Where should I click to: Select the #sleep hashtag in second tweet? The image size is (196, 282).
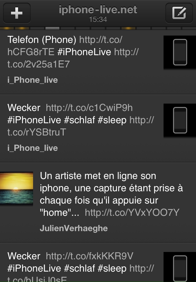pyautogui.click(x=112, y=120)
